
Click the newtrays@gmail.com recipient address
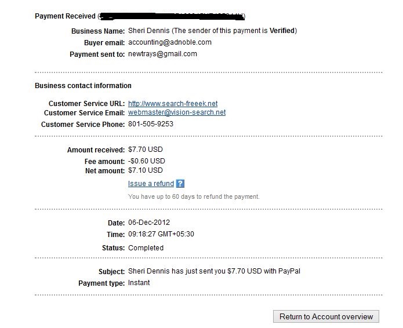click(162, 54)
